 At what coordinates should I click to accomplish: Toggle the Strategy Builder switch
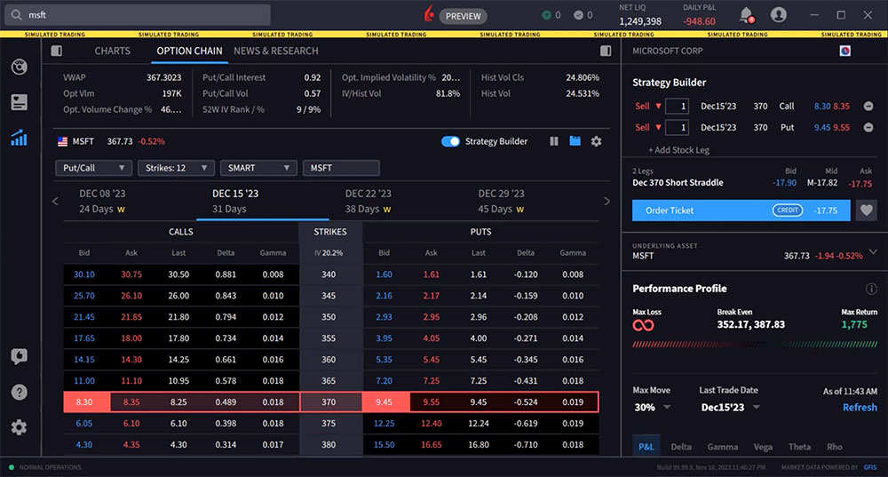pyautogui.click(x=451, y=141)
